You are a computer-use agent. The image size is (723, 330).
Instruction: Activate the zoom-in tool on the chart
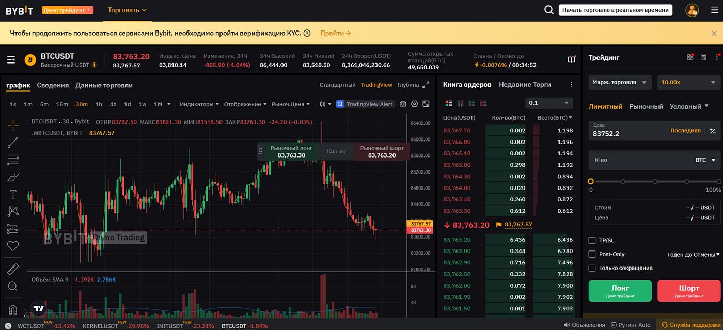(x=12, y=286)
